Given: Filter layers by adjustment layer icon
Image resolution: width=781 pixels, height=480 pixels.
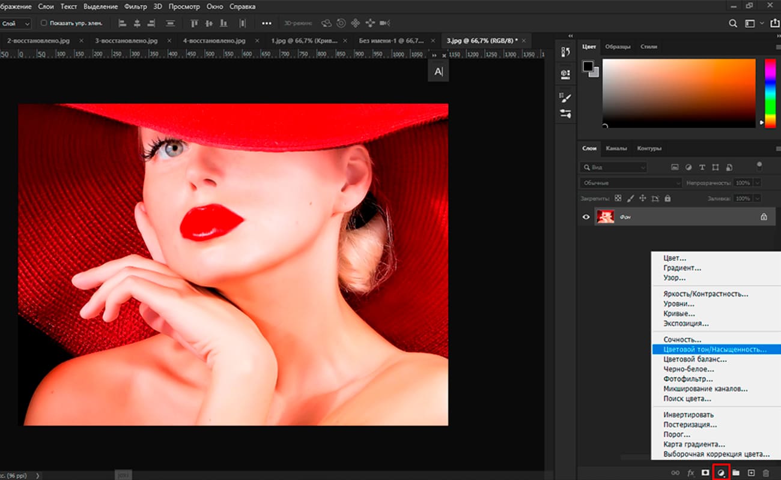Looking at the screenshot, I should point(688,167).
